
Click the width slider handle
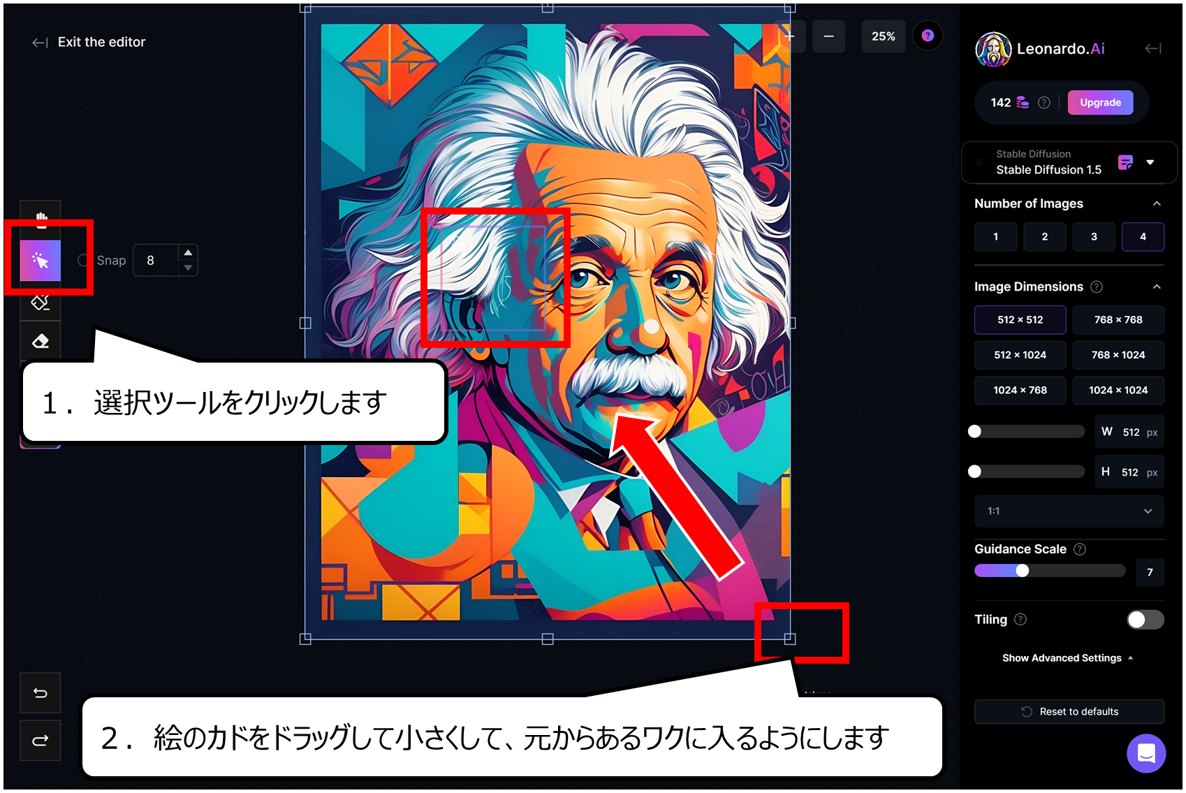tap(975, 432)
